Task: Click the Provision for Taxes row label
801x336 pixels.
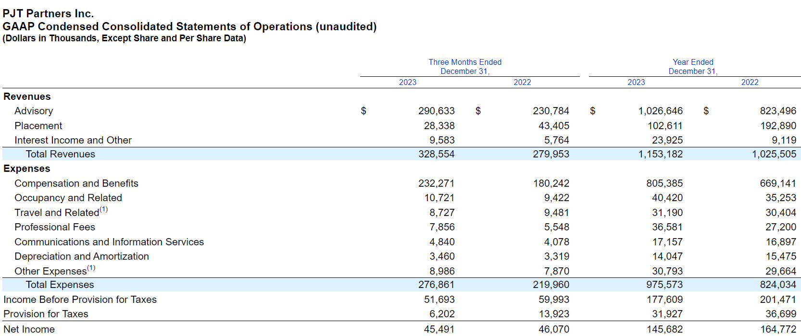Action: coord(46,314)
